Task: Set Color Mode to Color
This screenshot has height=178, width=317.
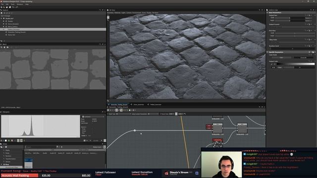Action: tap(281, 57)
